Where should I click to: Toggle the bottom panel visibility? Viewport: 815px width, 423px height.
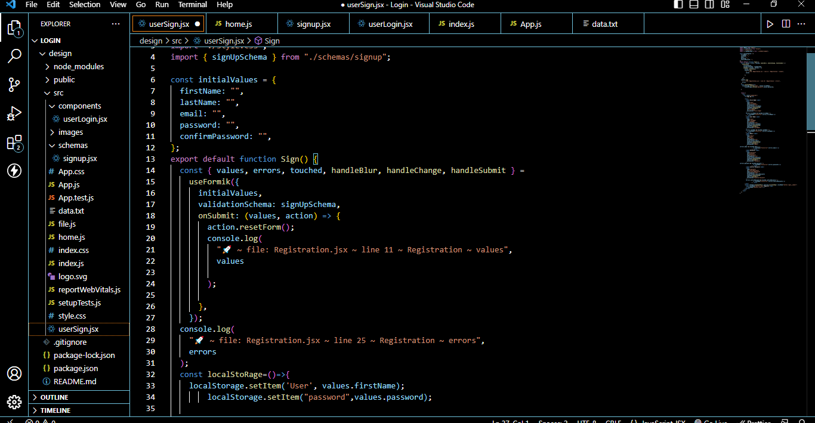[694, 5]
